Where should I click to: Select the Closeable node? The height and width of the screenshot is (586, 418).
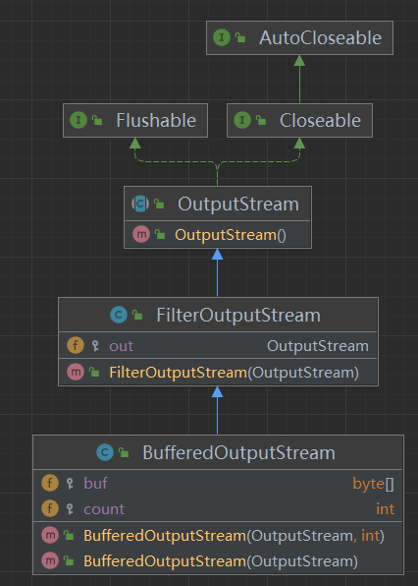pyautogui.click(x=299, y=120)
